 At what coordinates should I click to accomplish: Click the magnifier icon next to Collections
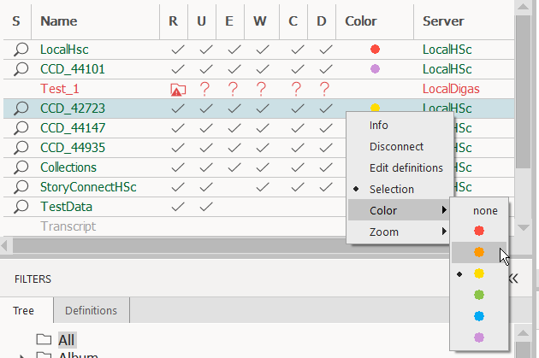coord(21,167)
